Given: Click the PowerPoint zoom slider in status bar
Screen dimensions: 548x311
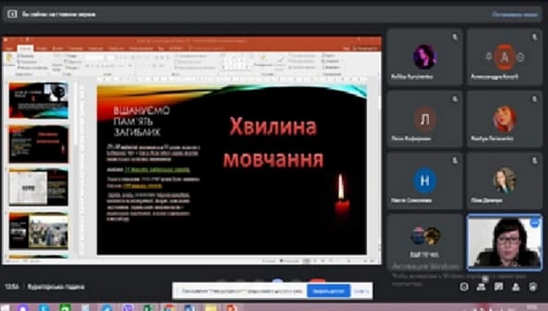Looking at the screenshot, I should coord(349,261).
